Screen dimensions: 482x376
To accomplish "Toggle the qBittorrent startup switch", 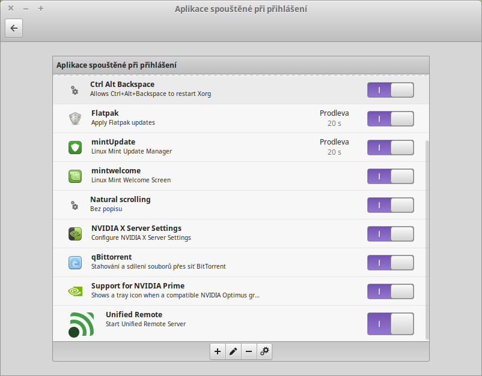I will (391, 263).
